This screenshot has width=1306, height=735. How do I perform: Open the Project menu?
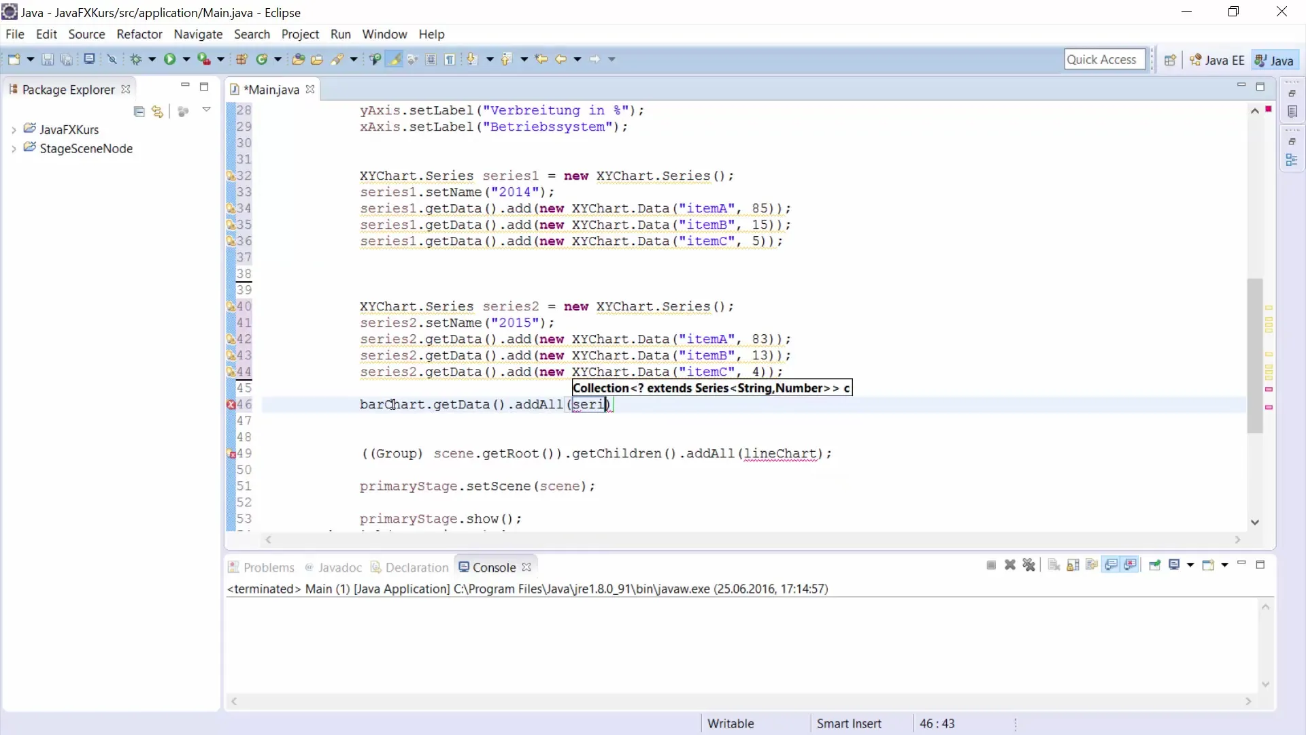(300, 34)
